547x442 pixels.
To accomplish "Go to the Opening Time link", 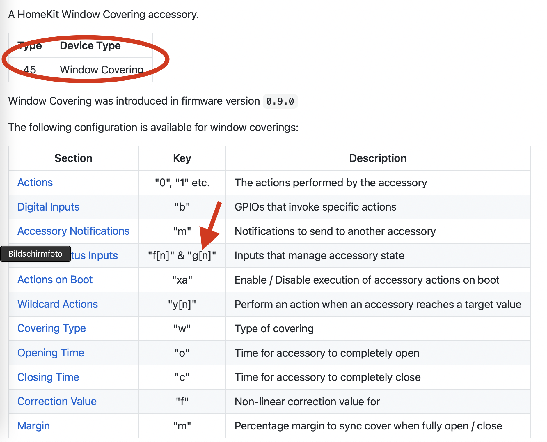I will [x=51, y=353].
